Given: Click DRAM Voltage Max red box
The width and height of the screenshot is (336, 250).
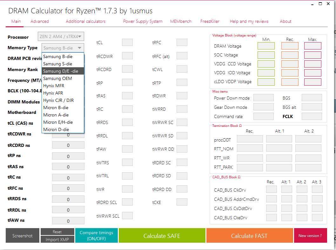Looking at the screenshot, I should tap(312, 46).
